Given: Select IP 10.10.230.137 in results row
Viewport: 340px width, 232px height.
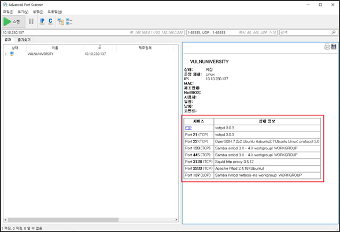Looking at the screenshot, I should 95,54.
